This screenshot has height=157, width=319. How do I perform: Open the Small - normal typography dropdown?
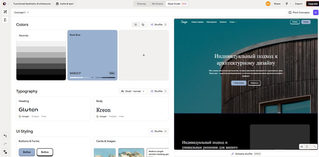point(133,91)
